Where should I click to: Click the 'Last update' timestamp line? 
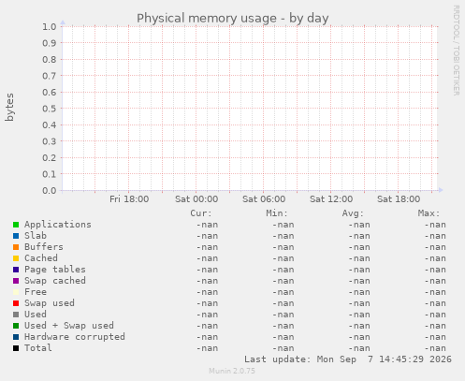(348, 359)
